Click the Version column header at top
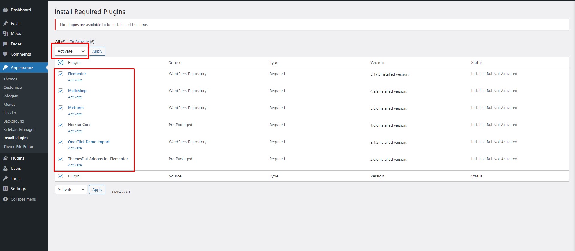Viewport: 575px width, 251px height. [377, 62]
